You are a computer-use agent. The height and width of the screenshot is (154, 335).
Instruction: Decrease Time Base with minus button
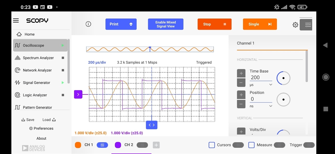[x=241, y=82]
